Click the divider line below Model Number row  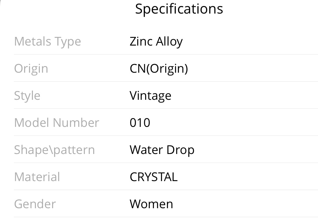coord(166,136)
